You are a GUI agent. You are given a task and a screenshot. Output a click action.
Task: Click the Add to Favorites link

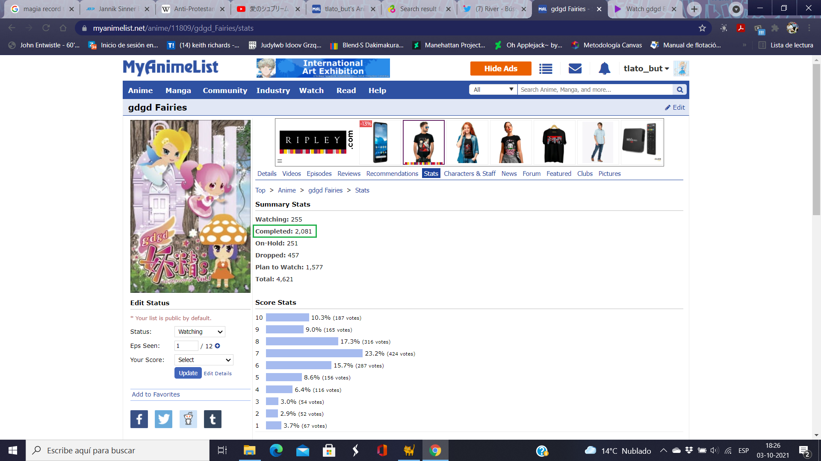click(156, 394)
